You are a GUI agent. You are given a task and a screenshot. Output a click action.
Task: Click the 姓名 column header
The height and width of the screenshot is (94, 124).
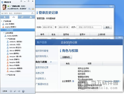[x=54, y=34]
